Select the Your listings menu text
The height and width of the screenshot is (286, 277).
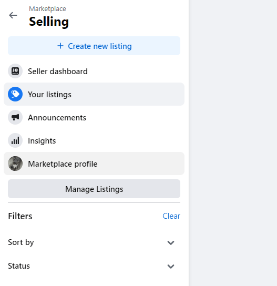(x=49, y=95)
